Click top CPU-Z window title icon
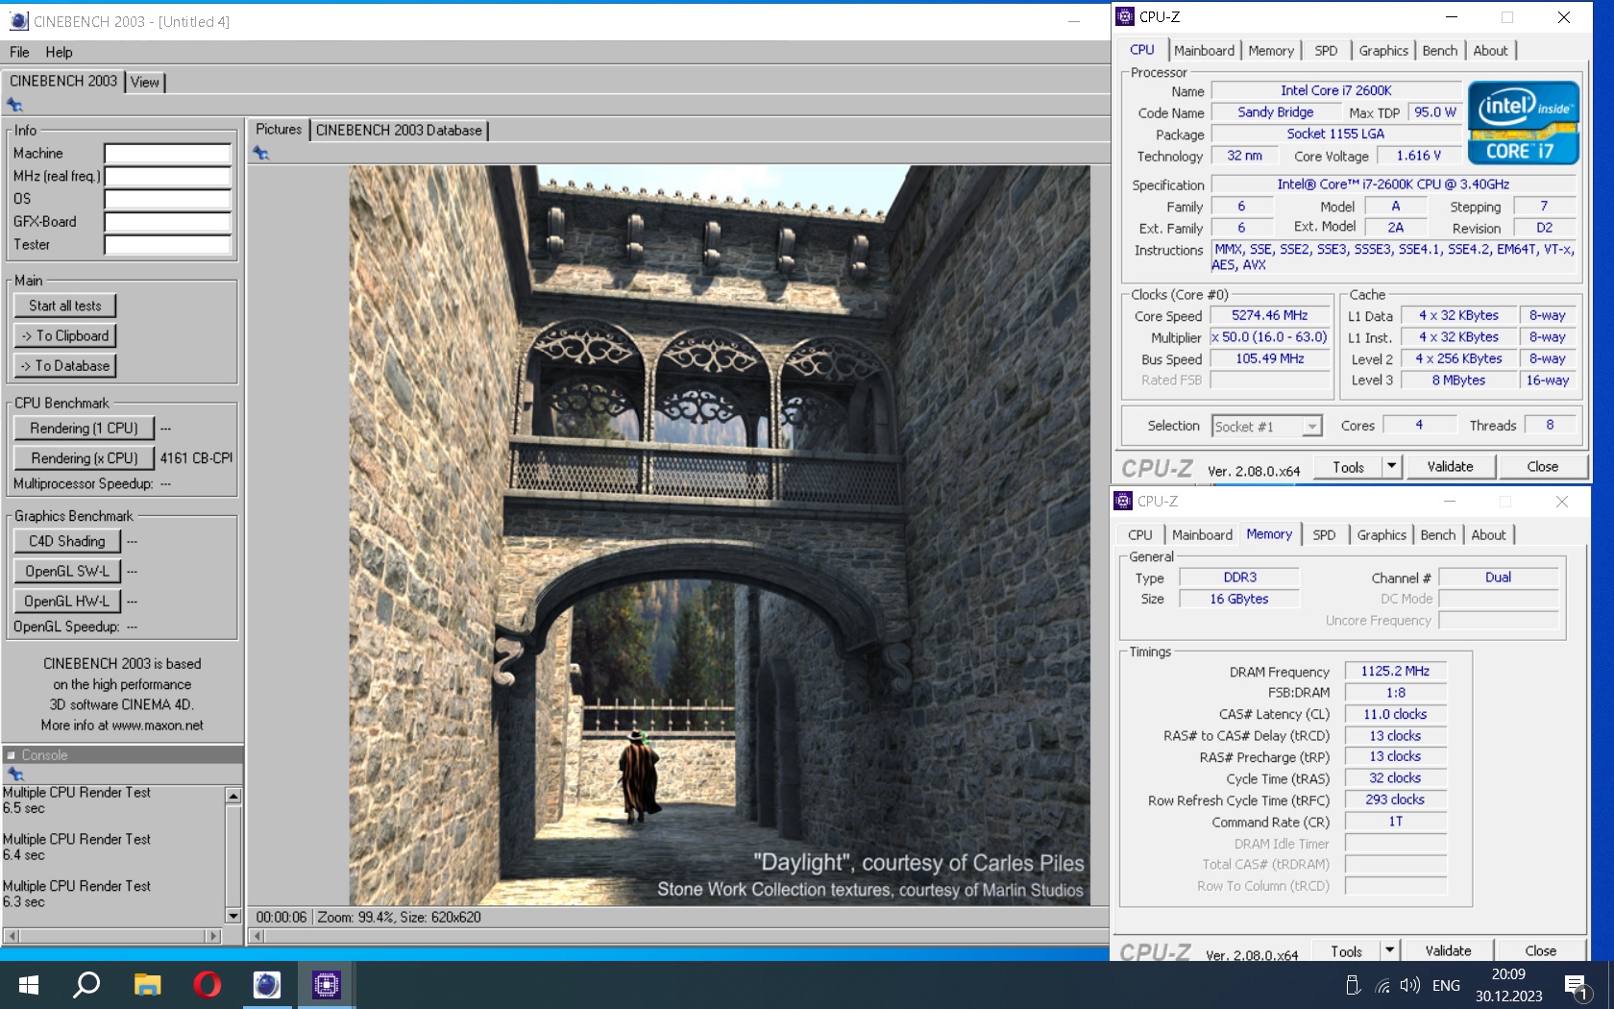 [1125, 16]
